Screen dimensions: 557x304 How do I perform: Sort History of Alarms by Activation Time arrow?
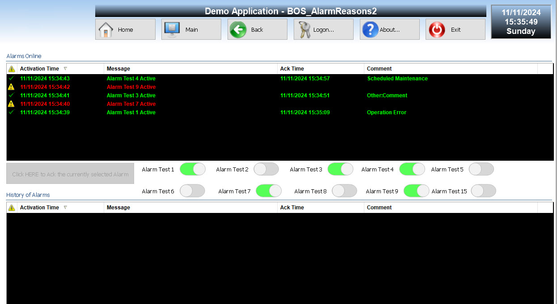tap(65, 208)
